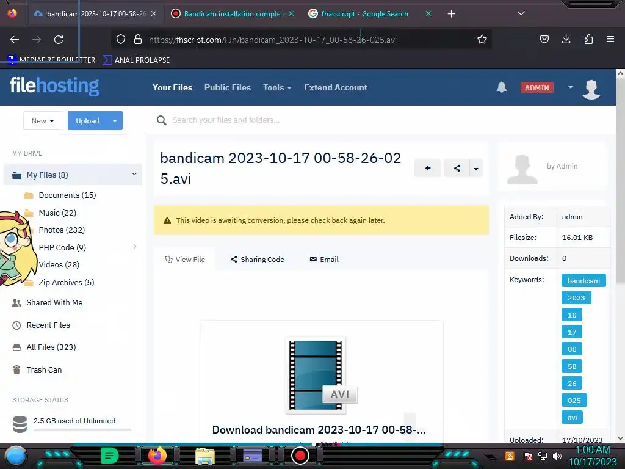Click the avi keyword tag
The image size is (625, 469).
coord(572,417)
